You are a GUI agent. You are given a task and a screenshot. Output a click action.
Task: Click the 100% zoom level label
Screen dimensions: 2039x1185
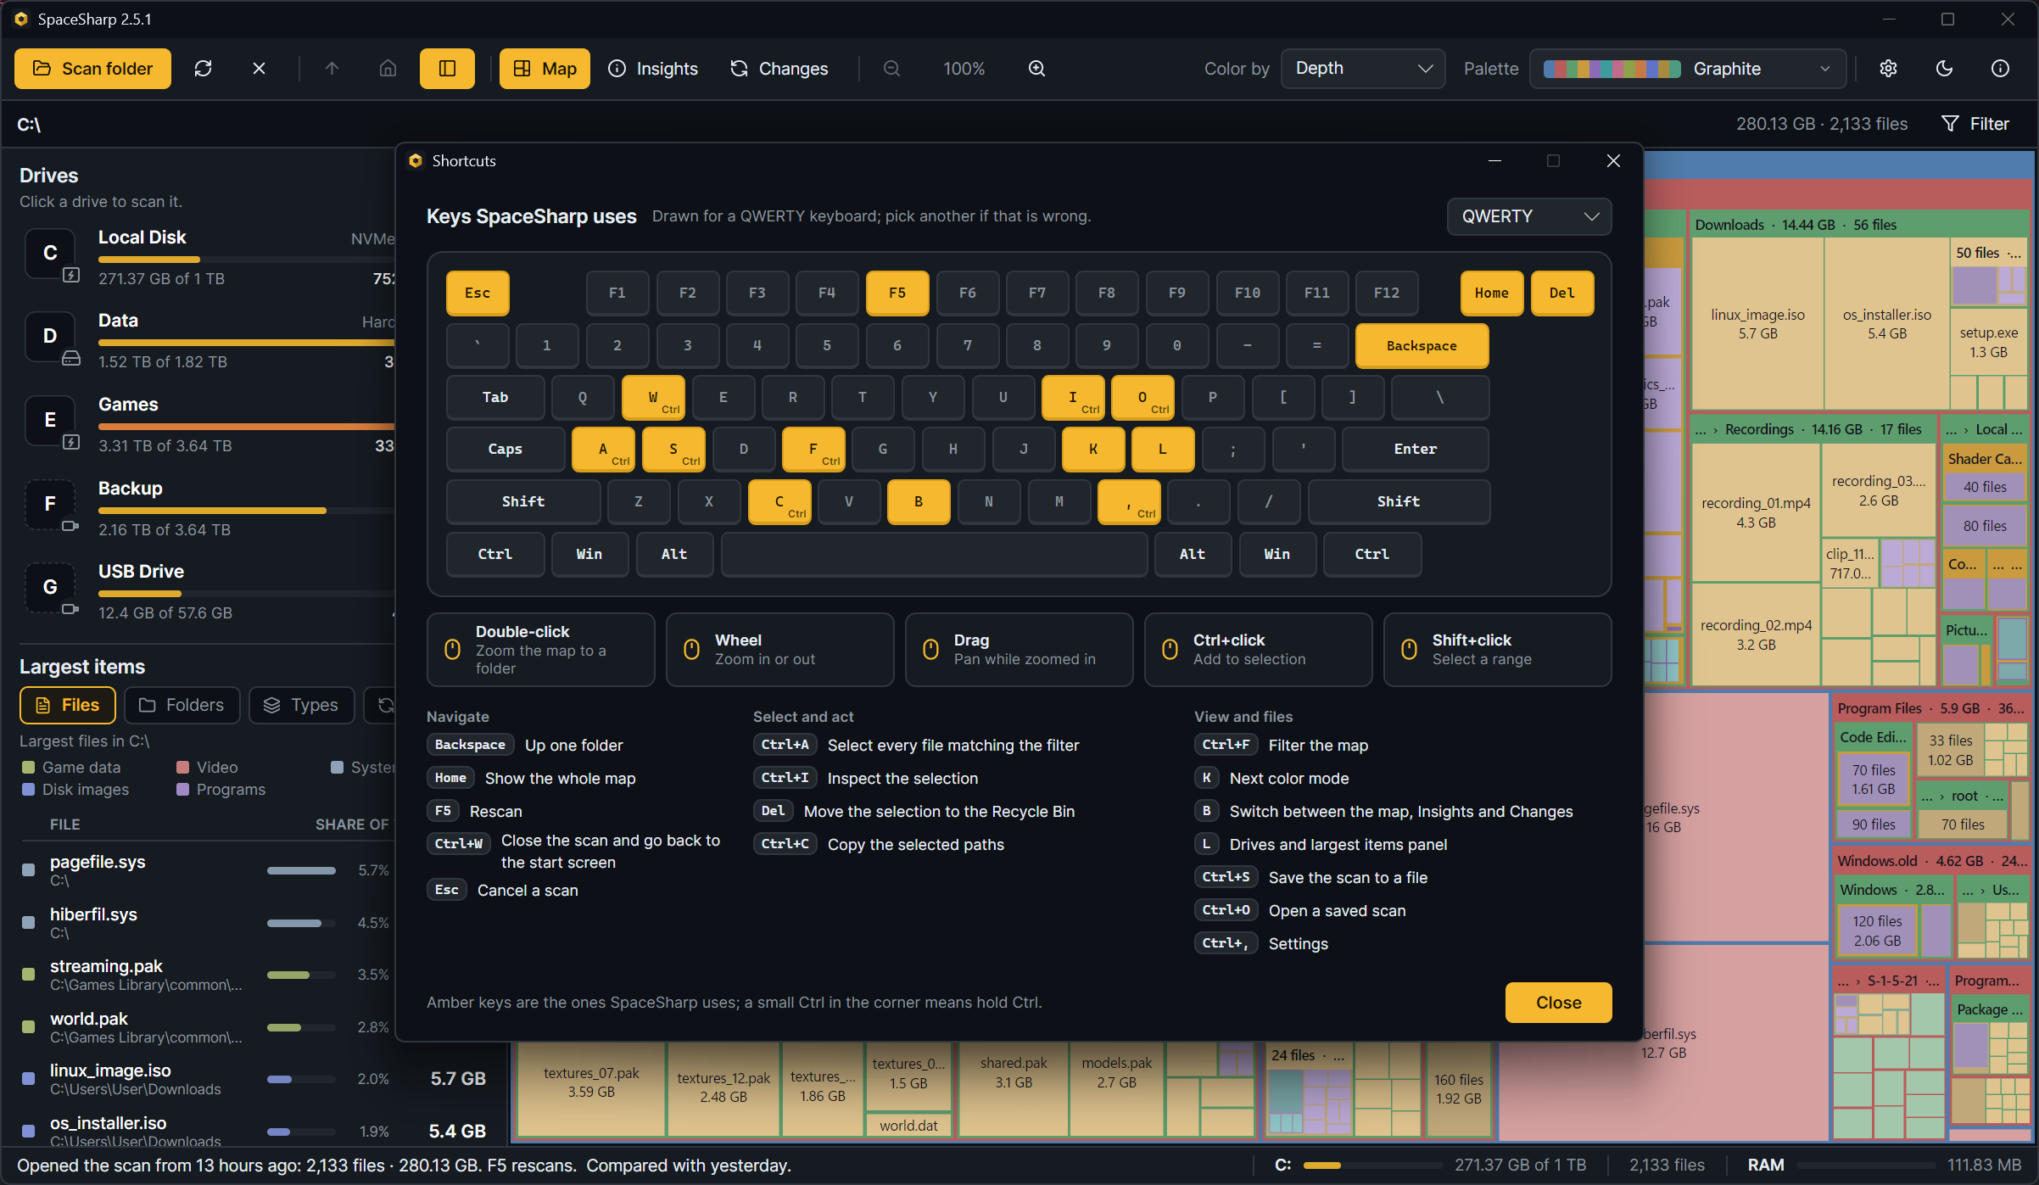click(964, 69)
